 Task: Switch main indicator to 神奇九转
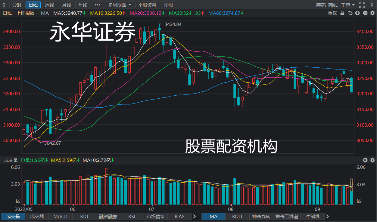[x=261, y=216]
